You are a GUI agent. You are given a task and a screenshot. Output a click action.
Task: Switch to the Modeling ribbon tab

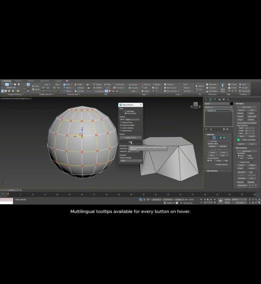point(7,81)
